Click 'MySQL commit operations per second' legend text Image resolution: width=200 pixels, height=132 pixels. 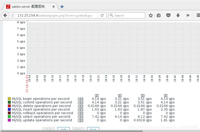(42, 102)
